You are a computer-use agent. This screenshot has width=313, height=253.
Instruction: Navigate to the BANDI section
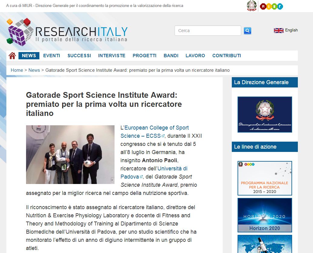171,56
